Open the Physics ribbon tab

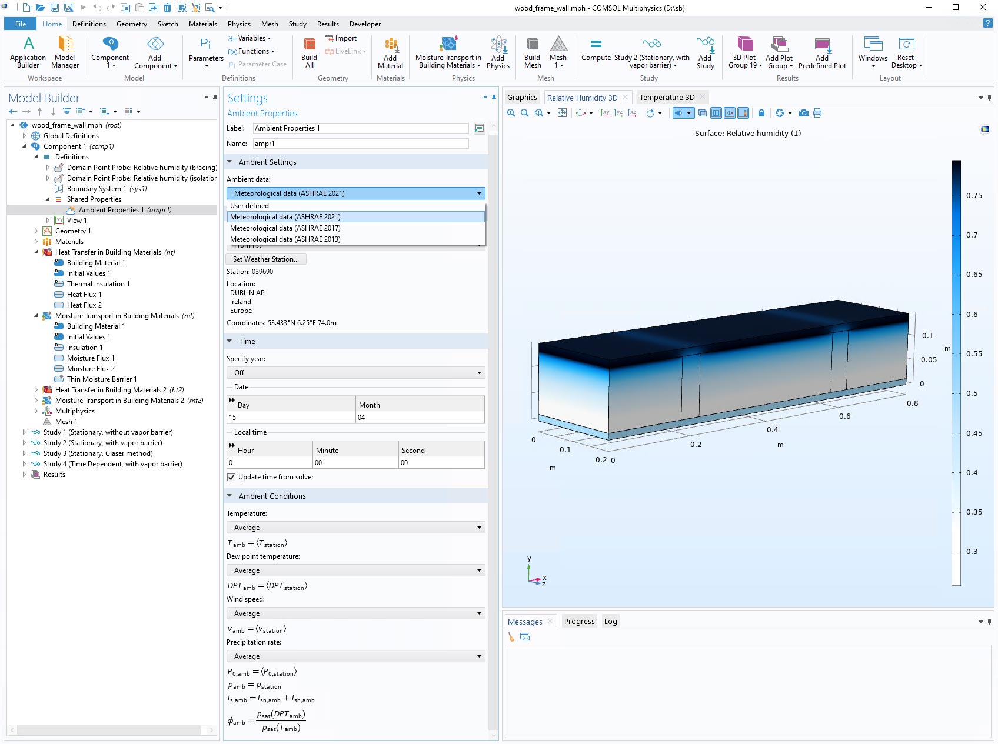tap(239, 24)
